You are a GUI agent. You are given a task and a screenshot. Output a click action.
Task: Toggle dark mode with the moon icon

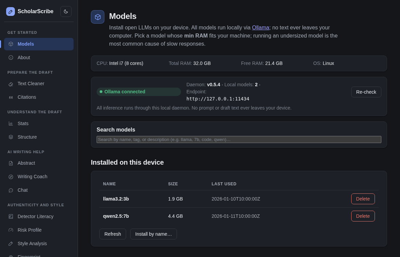[x=66, y=11]
